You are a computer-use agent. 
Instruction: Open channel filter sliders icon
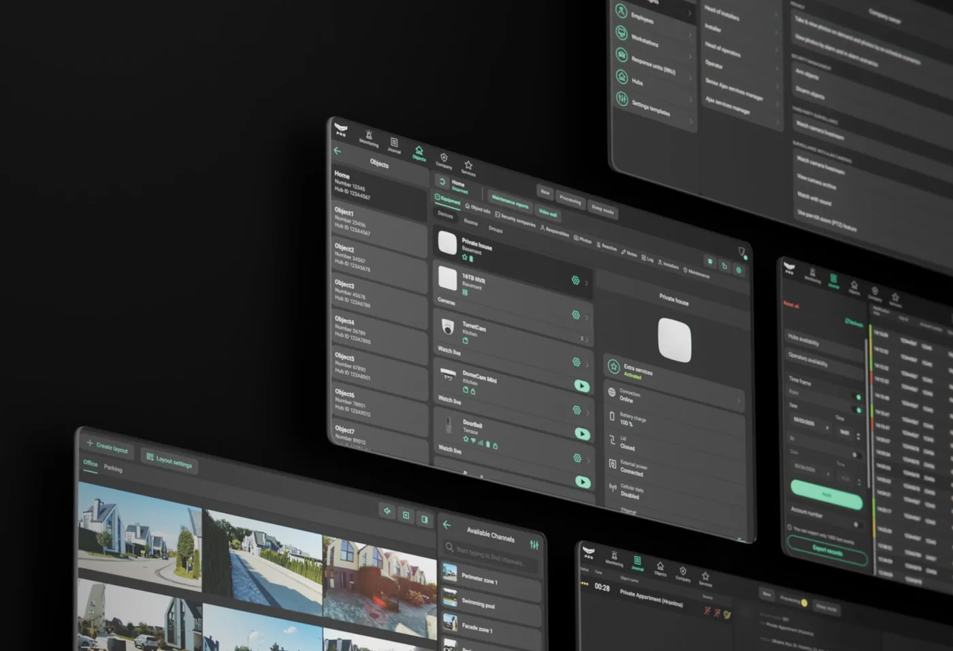[534, 544]
